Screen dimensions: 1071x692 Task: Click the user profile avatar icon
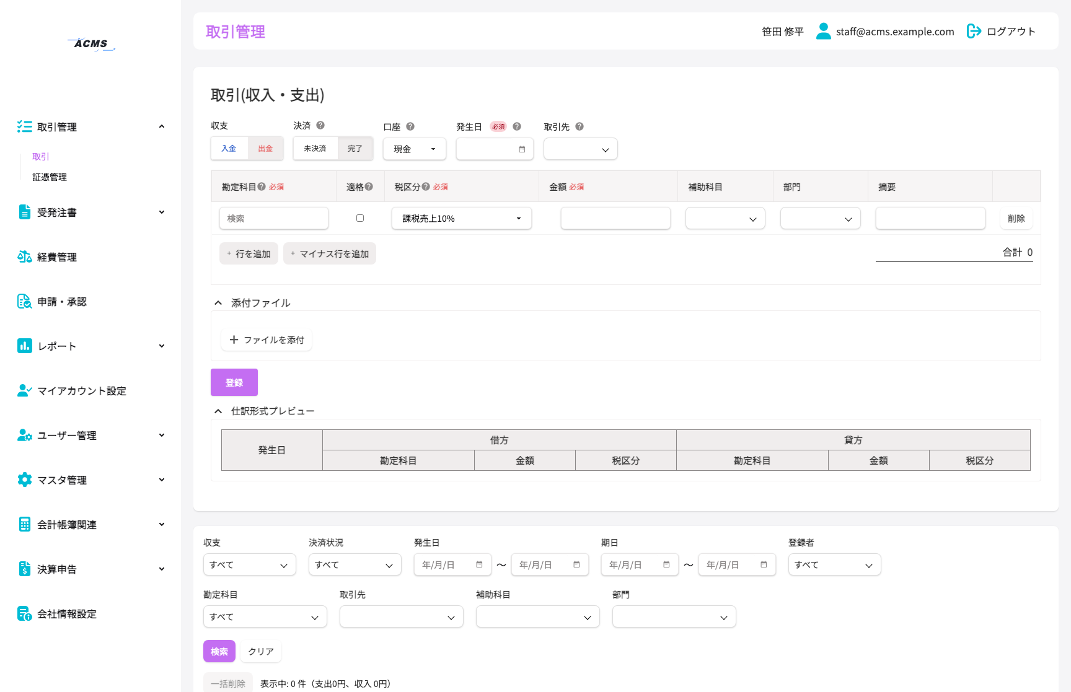point(823,31)
